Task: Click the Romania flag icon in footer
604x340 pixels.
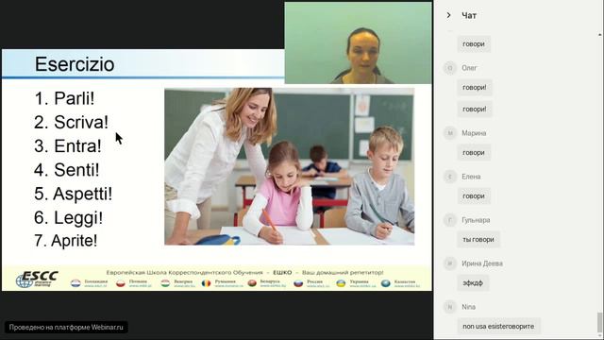Action: (x=206, y=283)
